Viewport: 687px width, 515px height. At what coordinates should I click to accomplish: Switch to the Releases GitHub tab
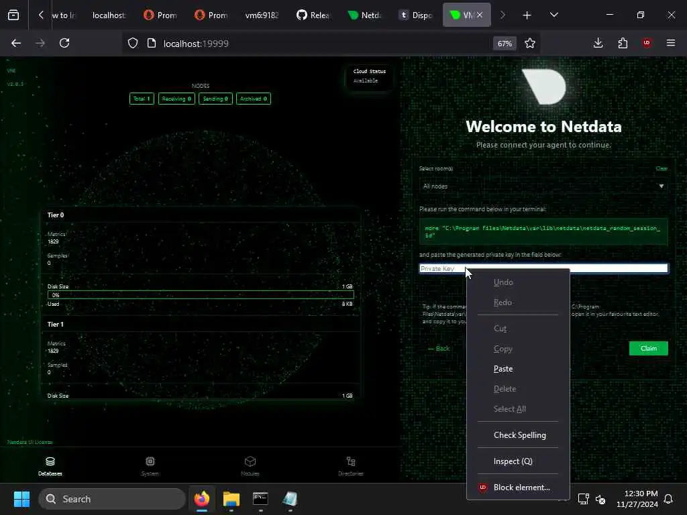[x=313, y=15]
